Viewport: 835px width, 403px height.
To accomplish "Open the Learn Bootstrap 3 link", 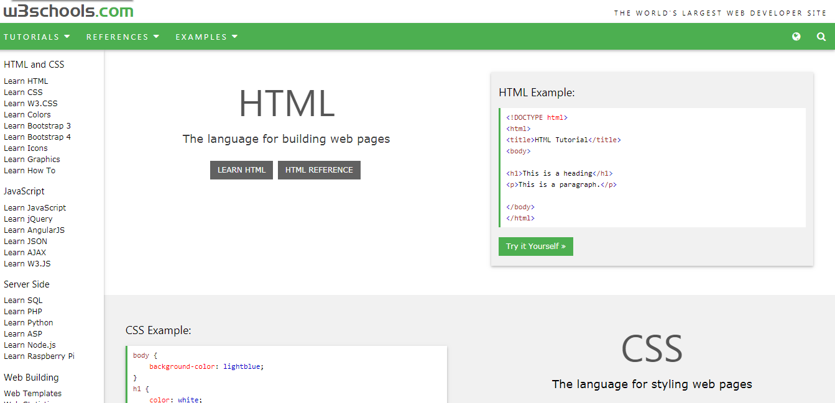I will tap(37, 126).
